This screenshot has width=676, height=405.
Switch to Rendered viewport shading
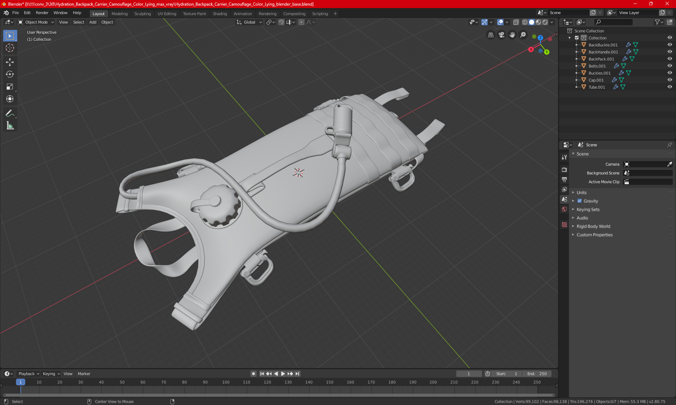[545, 22]
